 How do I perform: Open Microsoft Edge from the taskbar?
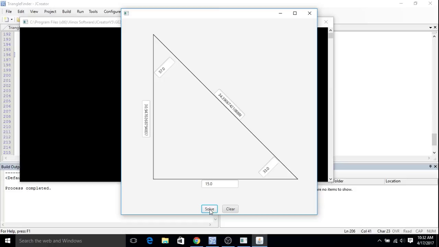(150, 241)
